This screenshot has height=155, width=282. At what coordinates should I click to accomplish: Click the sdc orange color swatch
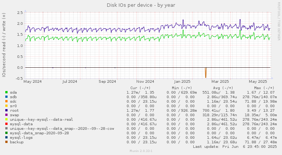point(6,101)
